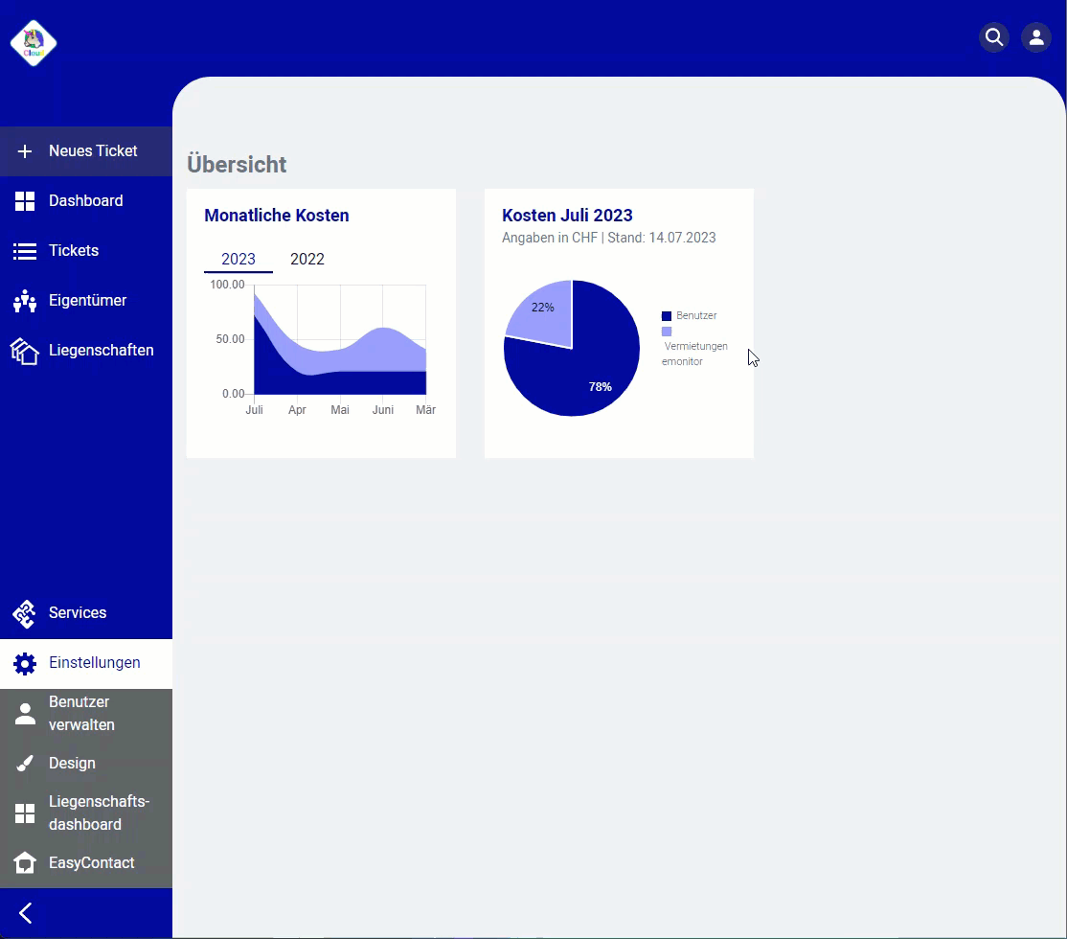Click the Angaben in CHF subtitle
Viewport: 1067px width, 939px height.
click(609, 238)
